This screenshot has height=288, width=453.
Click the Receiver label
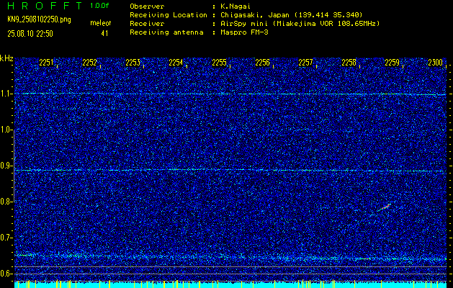pyautogui.click(x=147, y=24)
